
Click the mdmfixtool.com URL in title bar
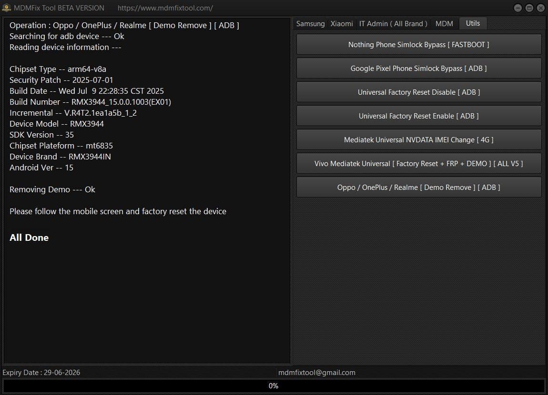click(x=165, y=8)
